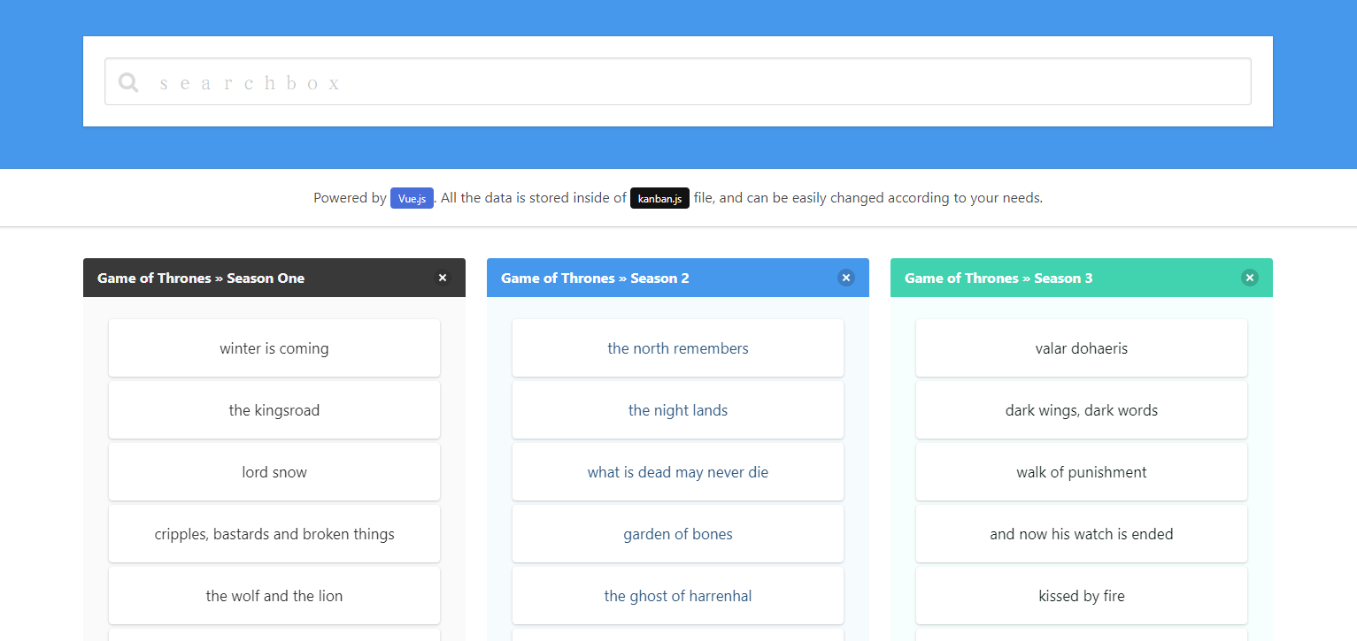Select the 'valar dohaeris' card
This screenshot has height=641, width=1357.
tap(1081, 347)
